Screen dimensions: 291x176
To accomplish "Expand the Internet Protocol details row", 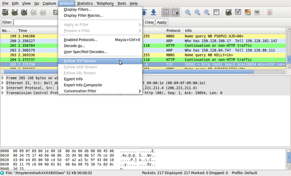I will (x=3, y=88).
